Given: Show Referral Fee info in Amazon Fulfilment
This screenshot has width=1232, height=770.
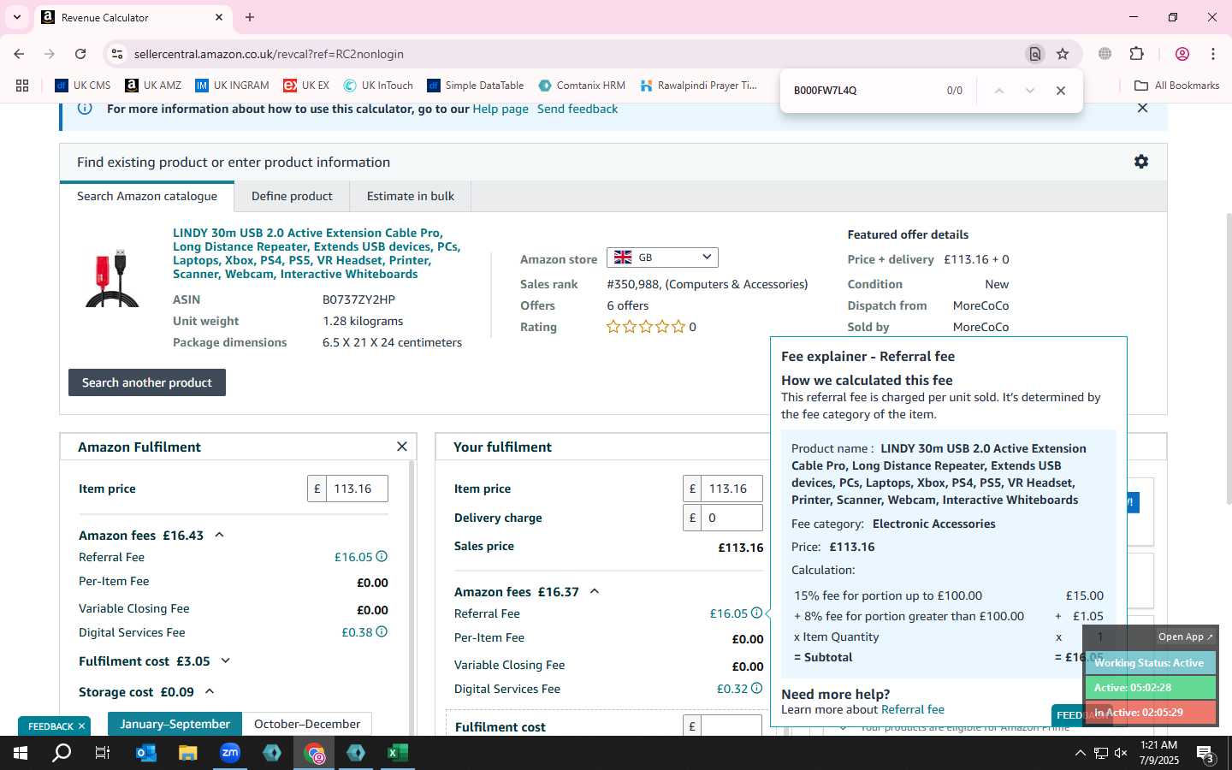Looking at the screenshot, I should [382, 556].
